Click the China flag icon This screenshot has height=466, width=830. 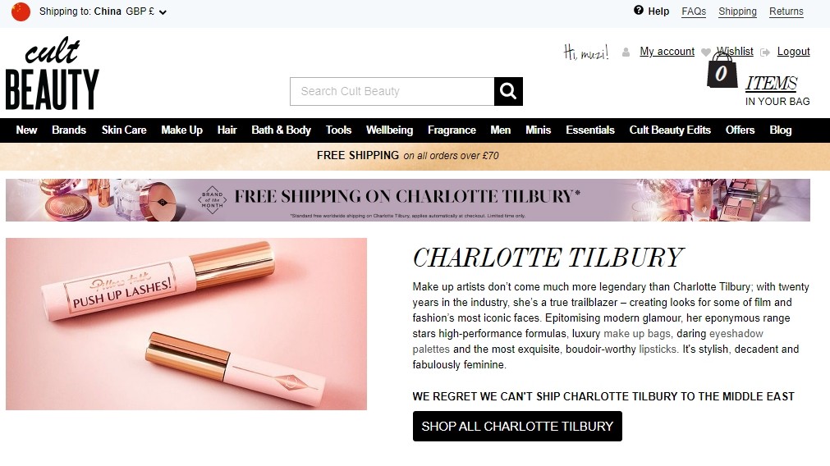click(21, 11)
